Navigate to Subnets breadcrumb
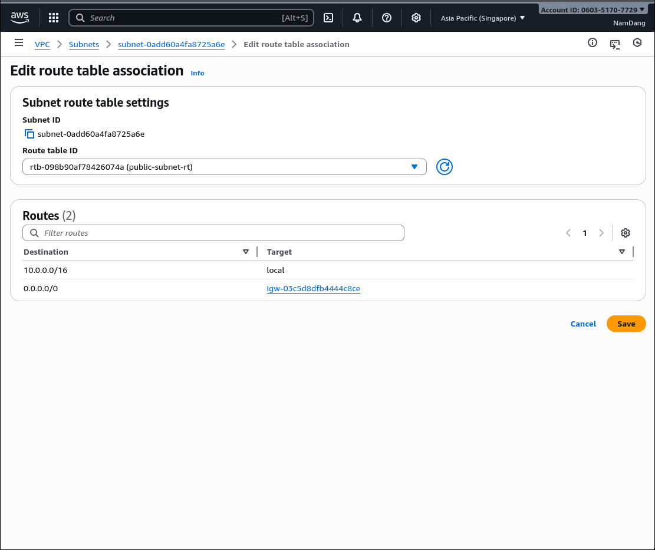 84,44
